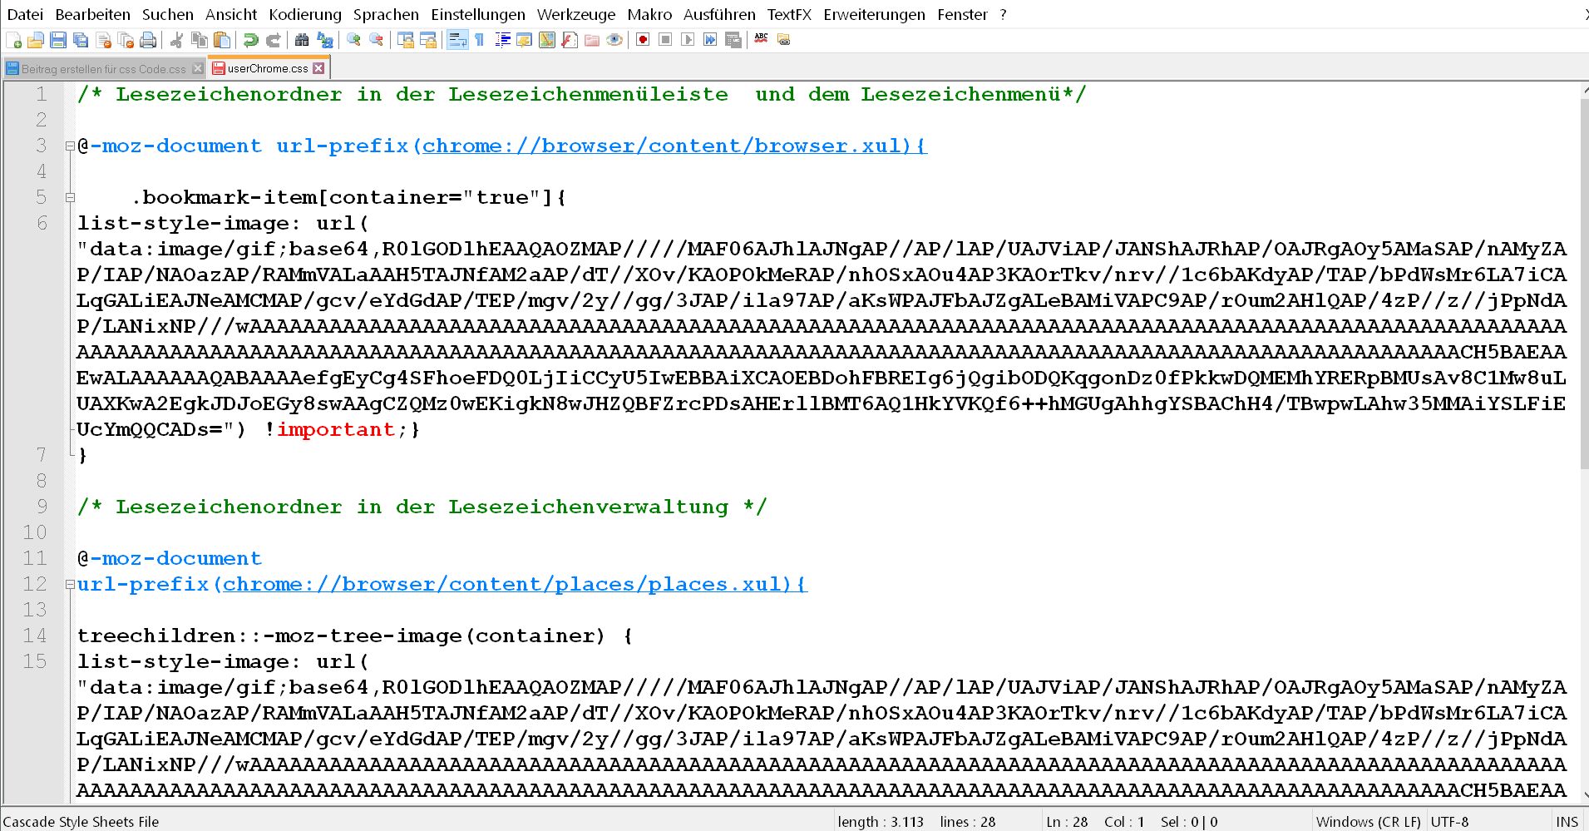Open the ? help menu
Screen dimensions: 1589x831
(x=1003, y=14)
